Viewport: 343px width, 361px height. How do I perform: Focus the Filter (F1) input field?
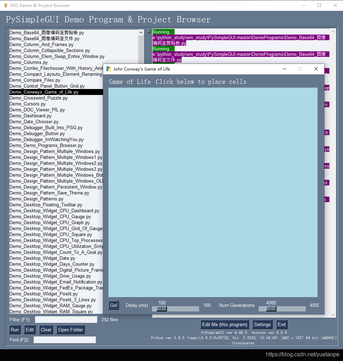tap(66, 319)
